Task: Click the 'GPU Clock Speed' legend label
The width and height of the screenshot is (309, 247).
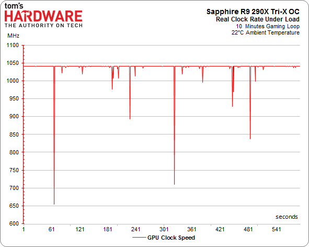Action: click(171, 238)
